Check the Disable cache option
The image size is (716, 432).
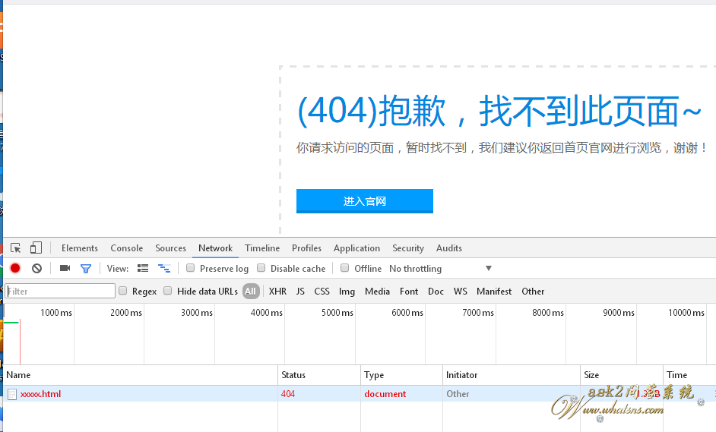pyautogui.click(x=261, y=268)
